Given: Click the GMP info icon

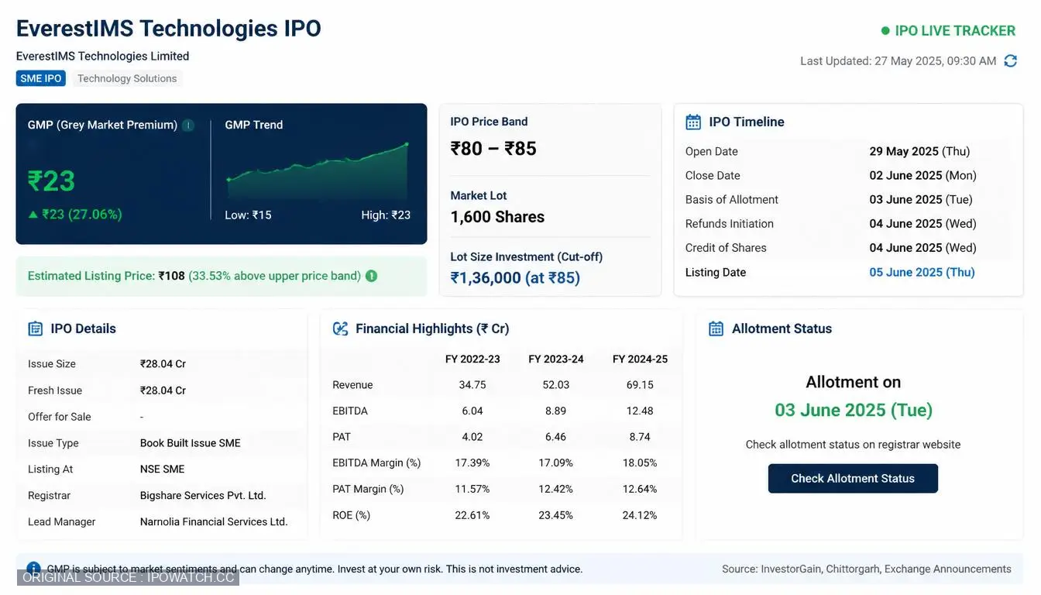Looking at the screenshot, I should coord(188,125).
